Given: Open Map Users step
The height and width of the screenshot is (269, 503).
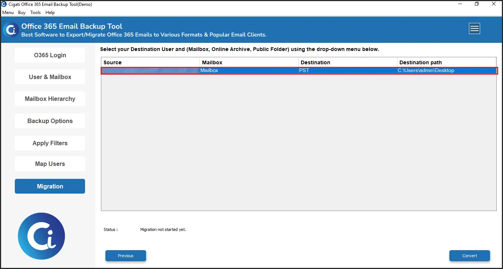Looking at the screenshot, I should pyautogui.click(x=50, y=164).
